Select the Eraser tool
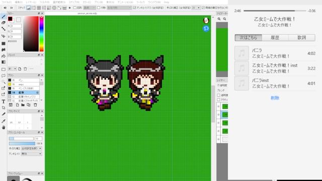Image resolution: width=322 pixels, height=181 pixels. click(x=4, y=23)
